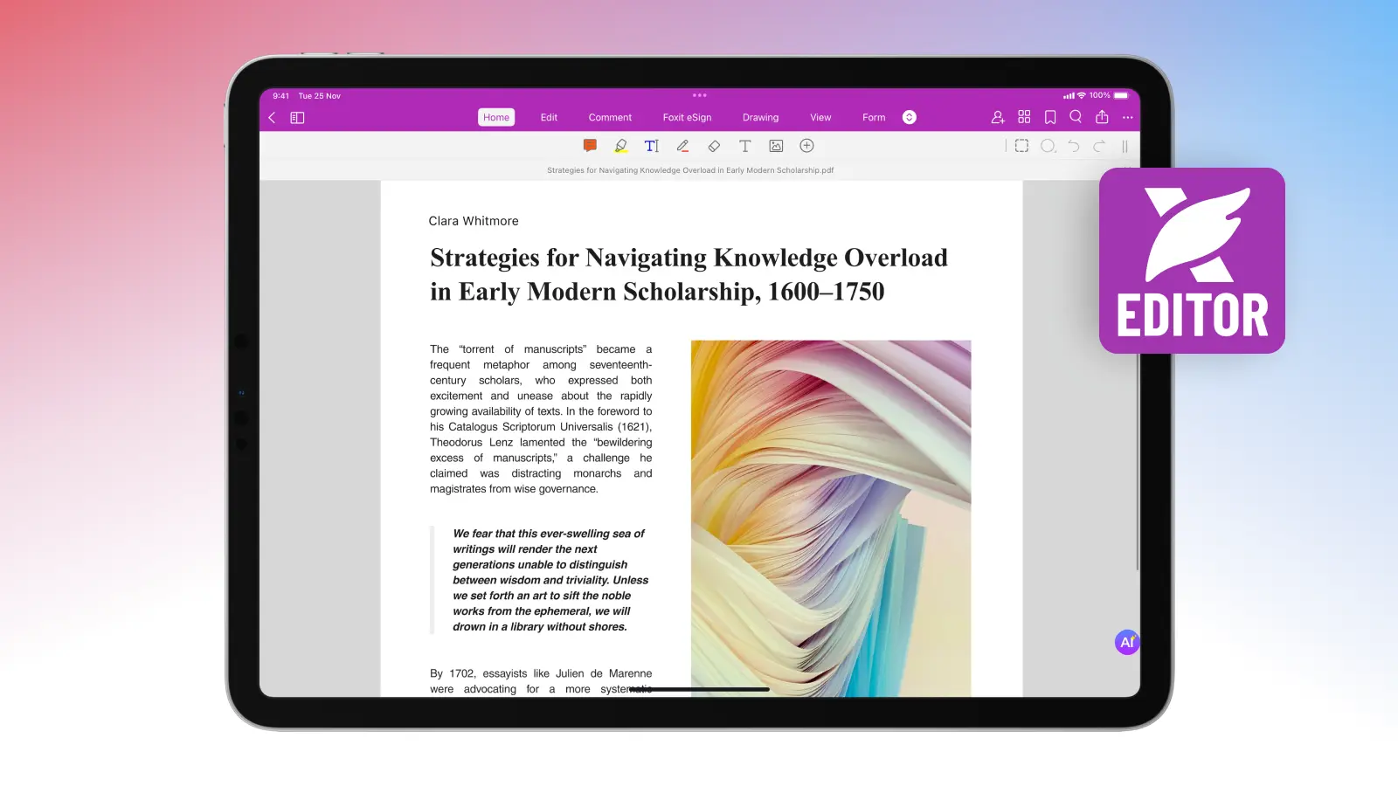Select the Add Text typewriter tool
Viewport: 1398px width, 786px height.
coord(744,146)
